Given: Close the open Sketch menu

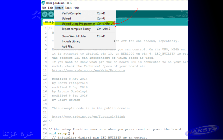Looking at the screenshot, I should pyautogui.click(x=59, y=8).
